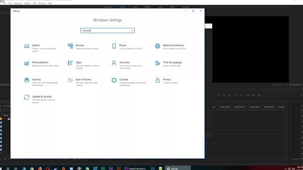Open the Phone settings category

click(127, 47)
